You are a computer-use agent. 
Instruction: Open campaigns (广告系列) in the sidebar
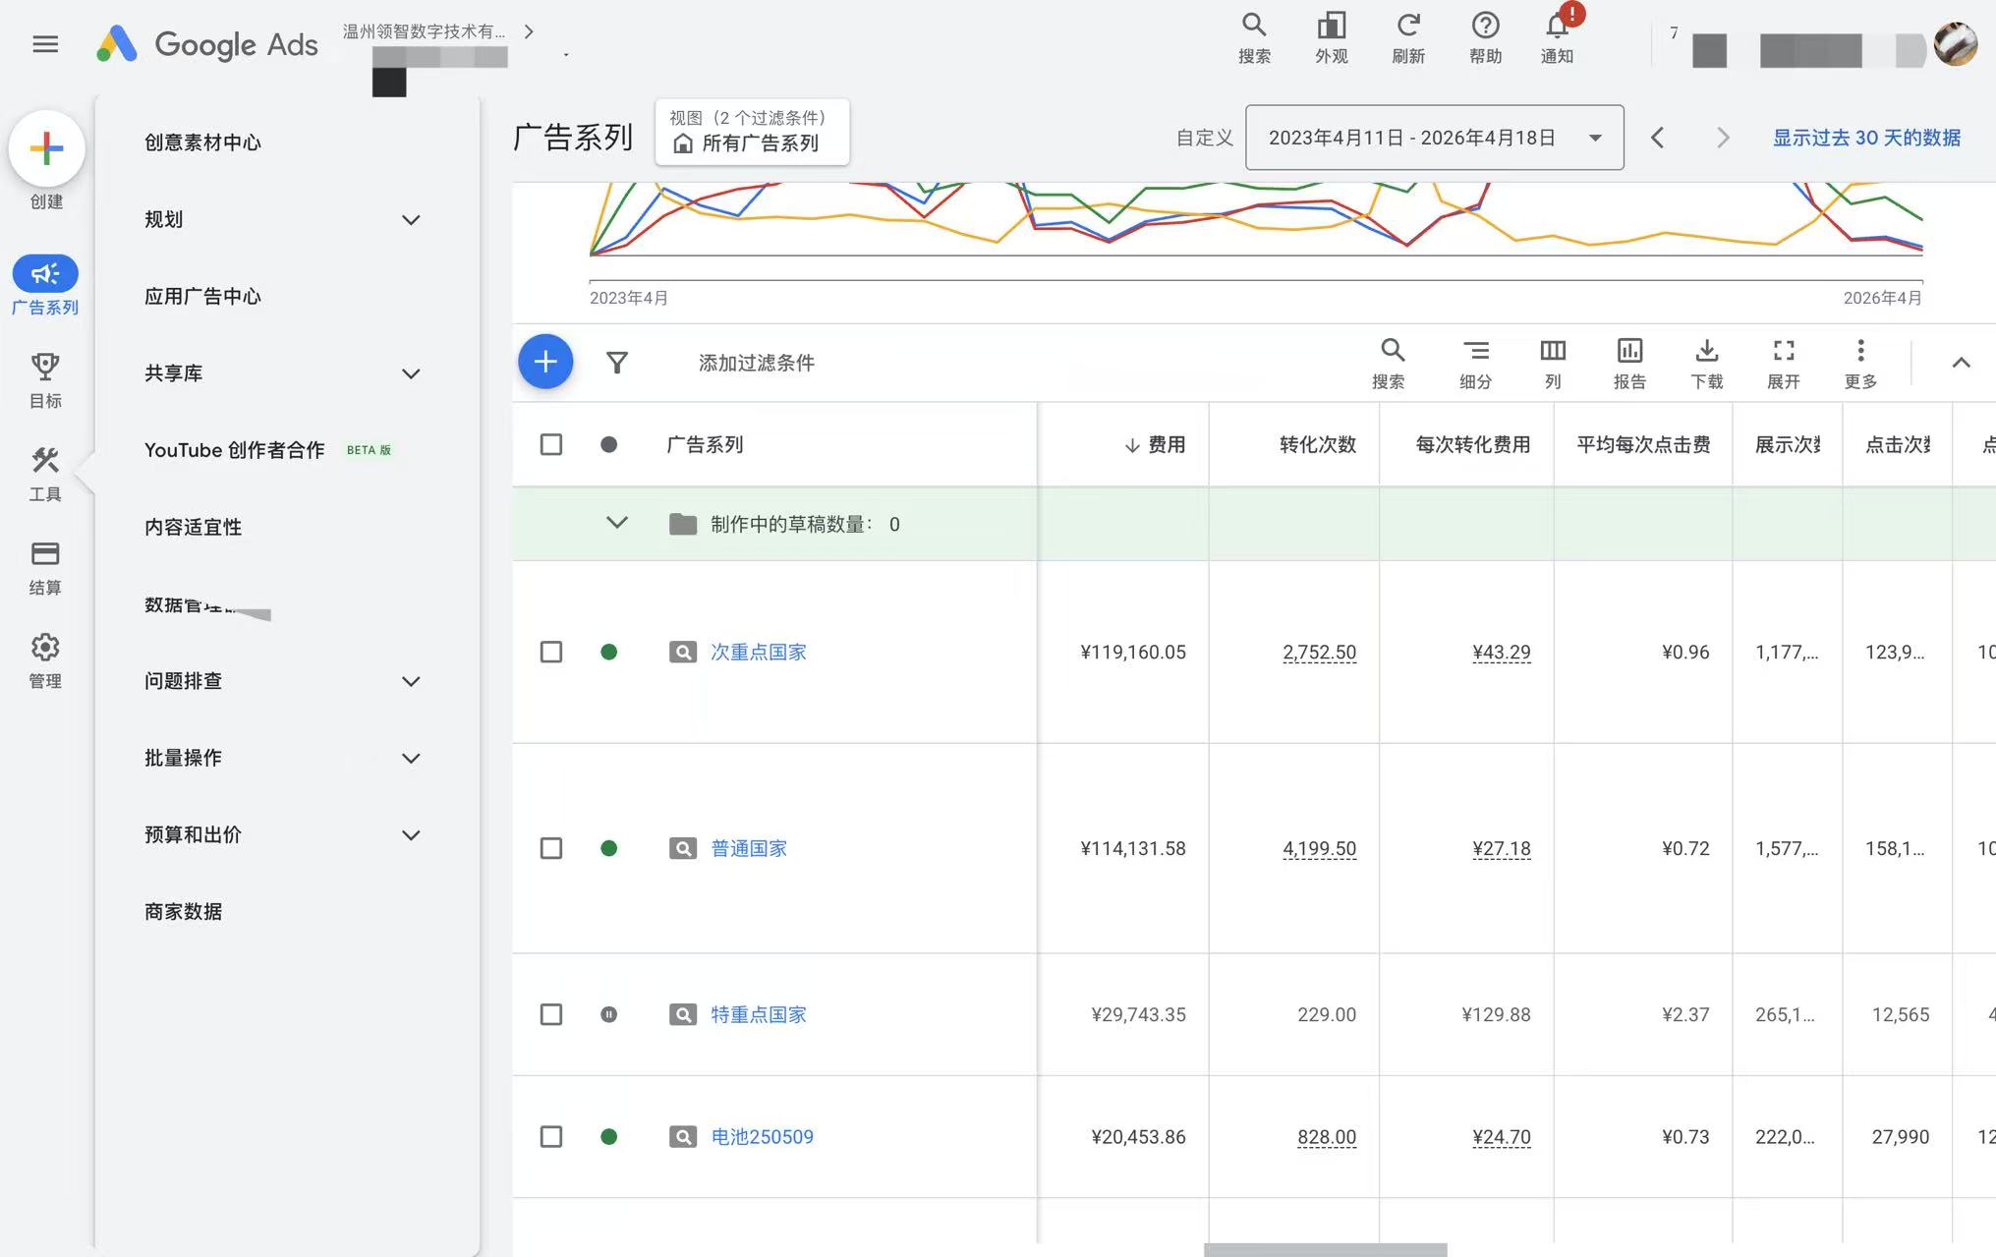click(45, 286)
